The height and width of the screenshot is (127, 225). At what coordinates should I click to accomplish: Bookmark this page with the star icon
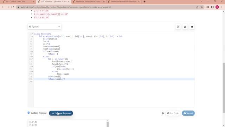click(202, 7)
